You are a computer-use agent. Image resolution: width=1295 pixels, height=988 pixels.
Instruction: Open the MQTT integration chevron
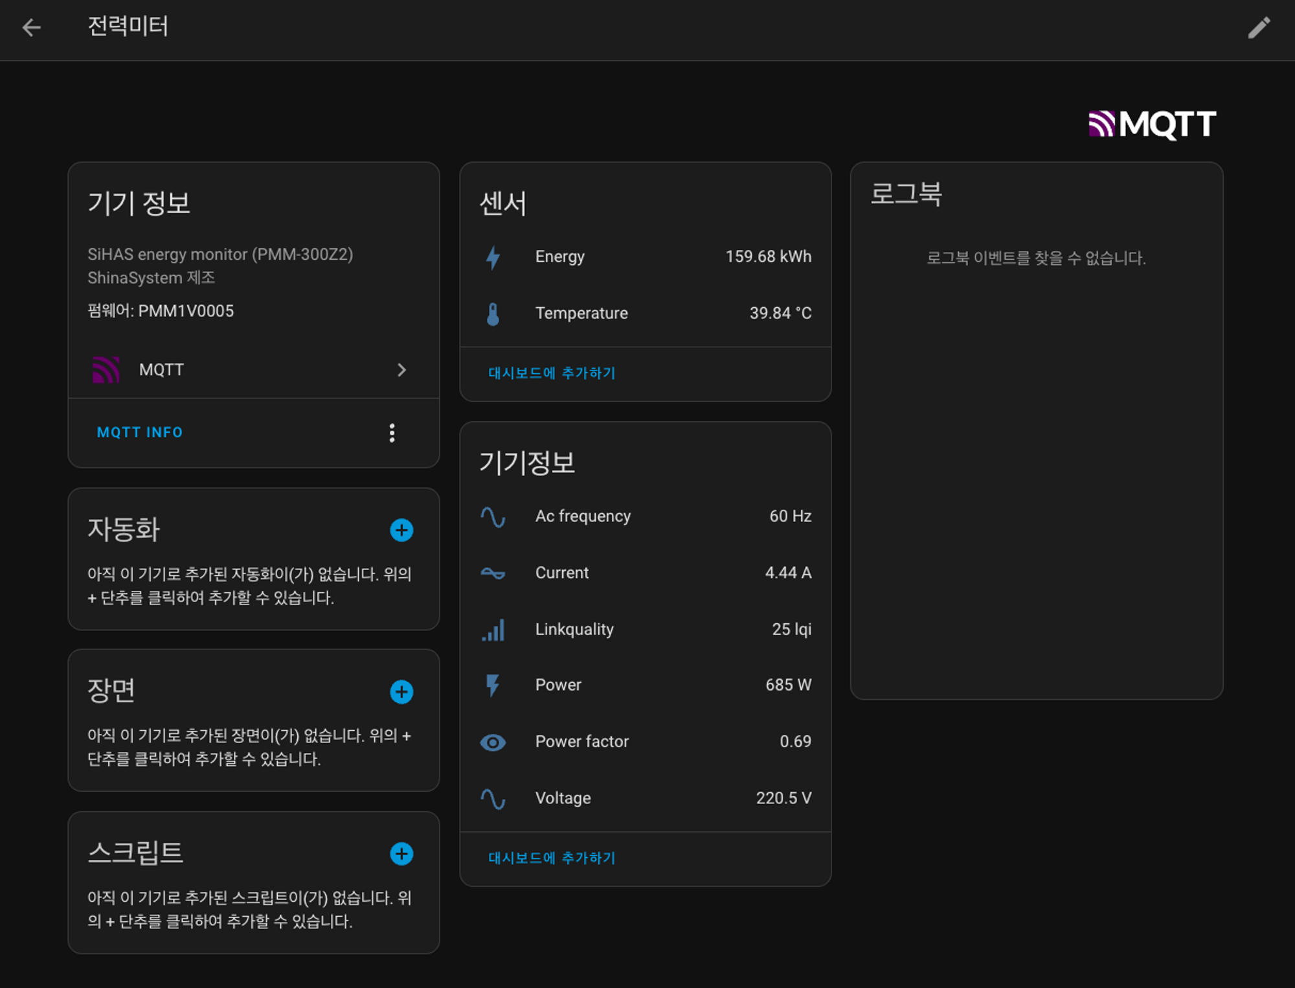[x=401, y=370]
